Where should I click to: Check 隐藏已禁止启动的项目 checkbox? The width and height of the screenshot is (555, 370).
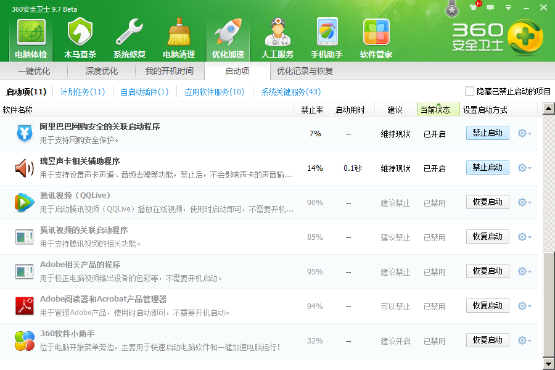[x=469, y=91]
